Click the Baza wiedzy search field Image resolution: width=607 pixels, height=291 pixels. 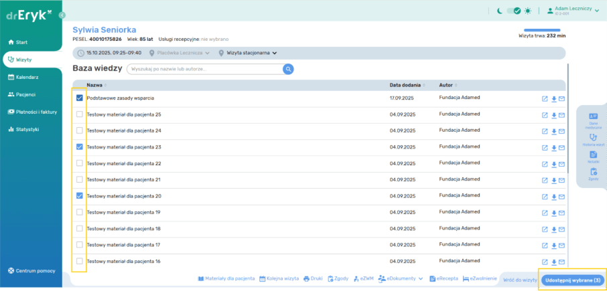(x=204, y=69)
